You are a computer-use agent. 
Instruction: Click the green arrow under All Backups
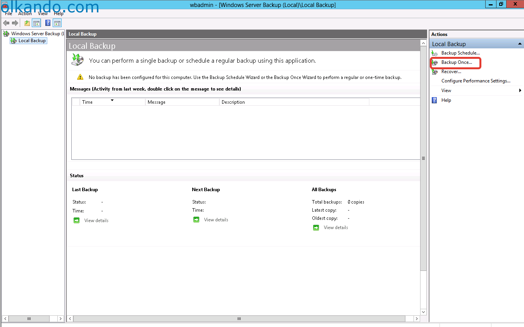tap(316, 228)
